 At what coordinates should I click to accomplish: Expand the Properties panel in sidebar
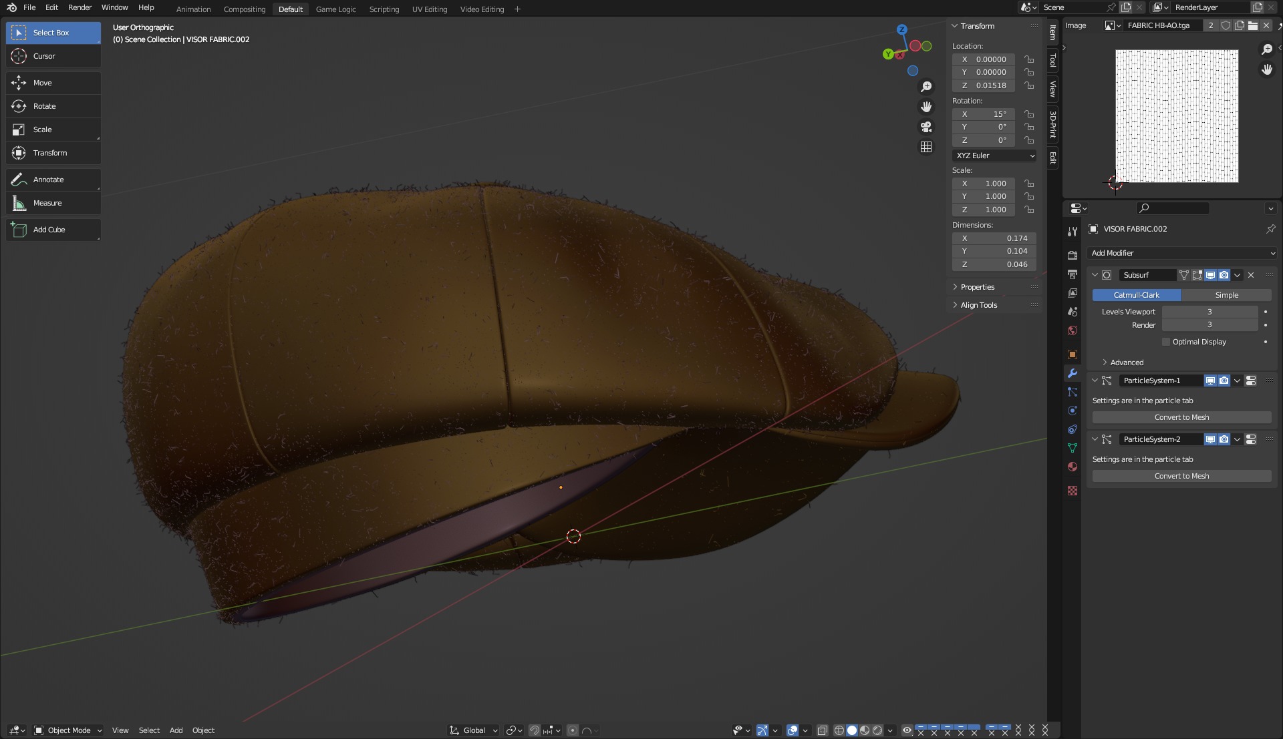tap(977, 287)
